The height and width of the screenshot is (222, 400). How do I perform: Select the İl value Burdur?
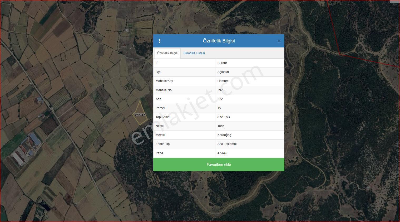[x=222, y=63]
